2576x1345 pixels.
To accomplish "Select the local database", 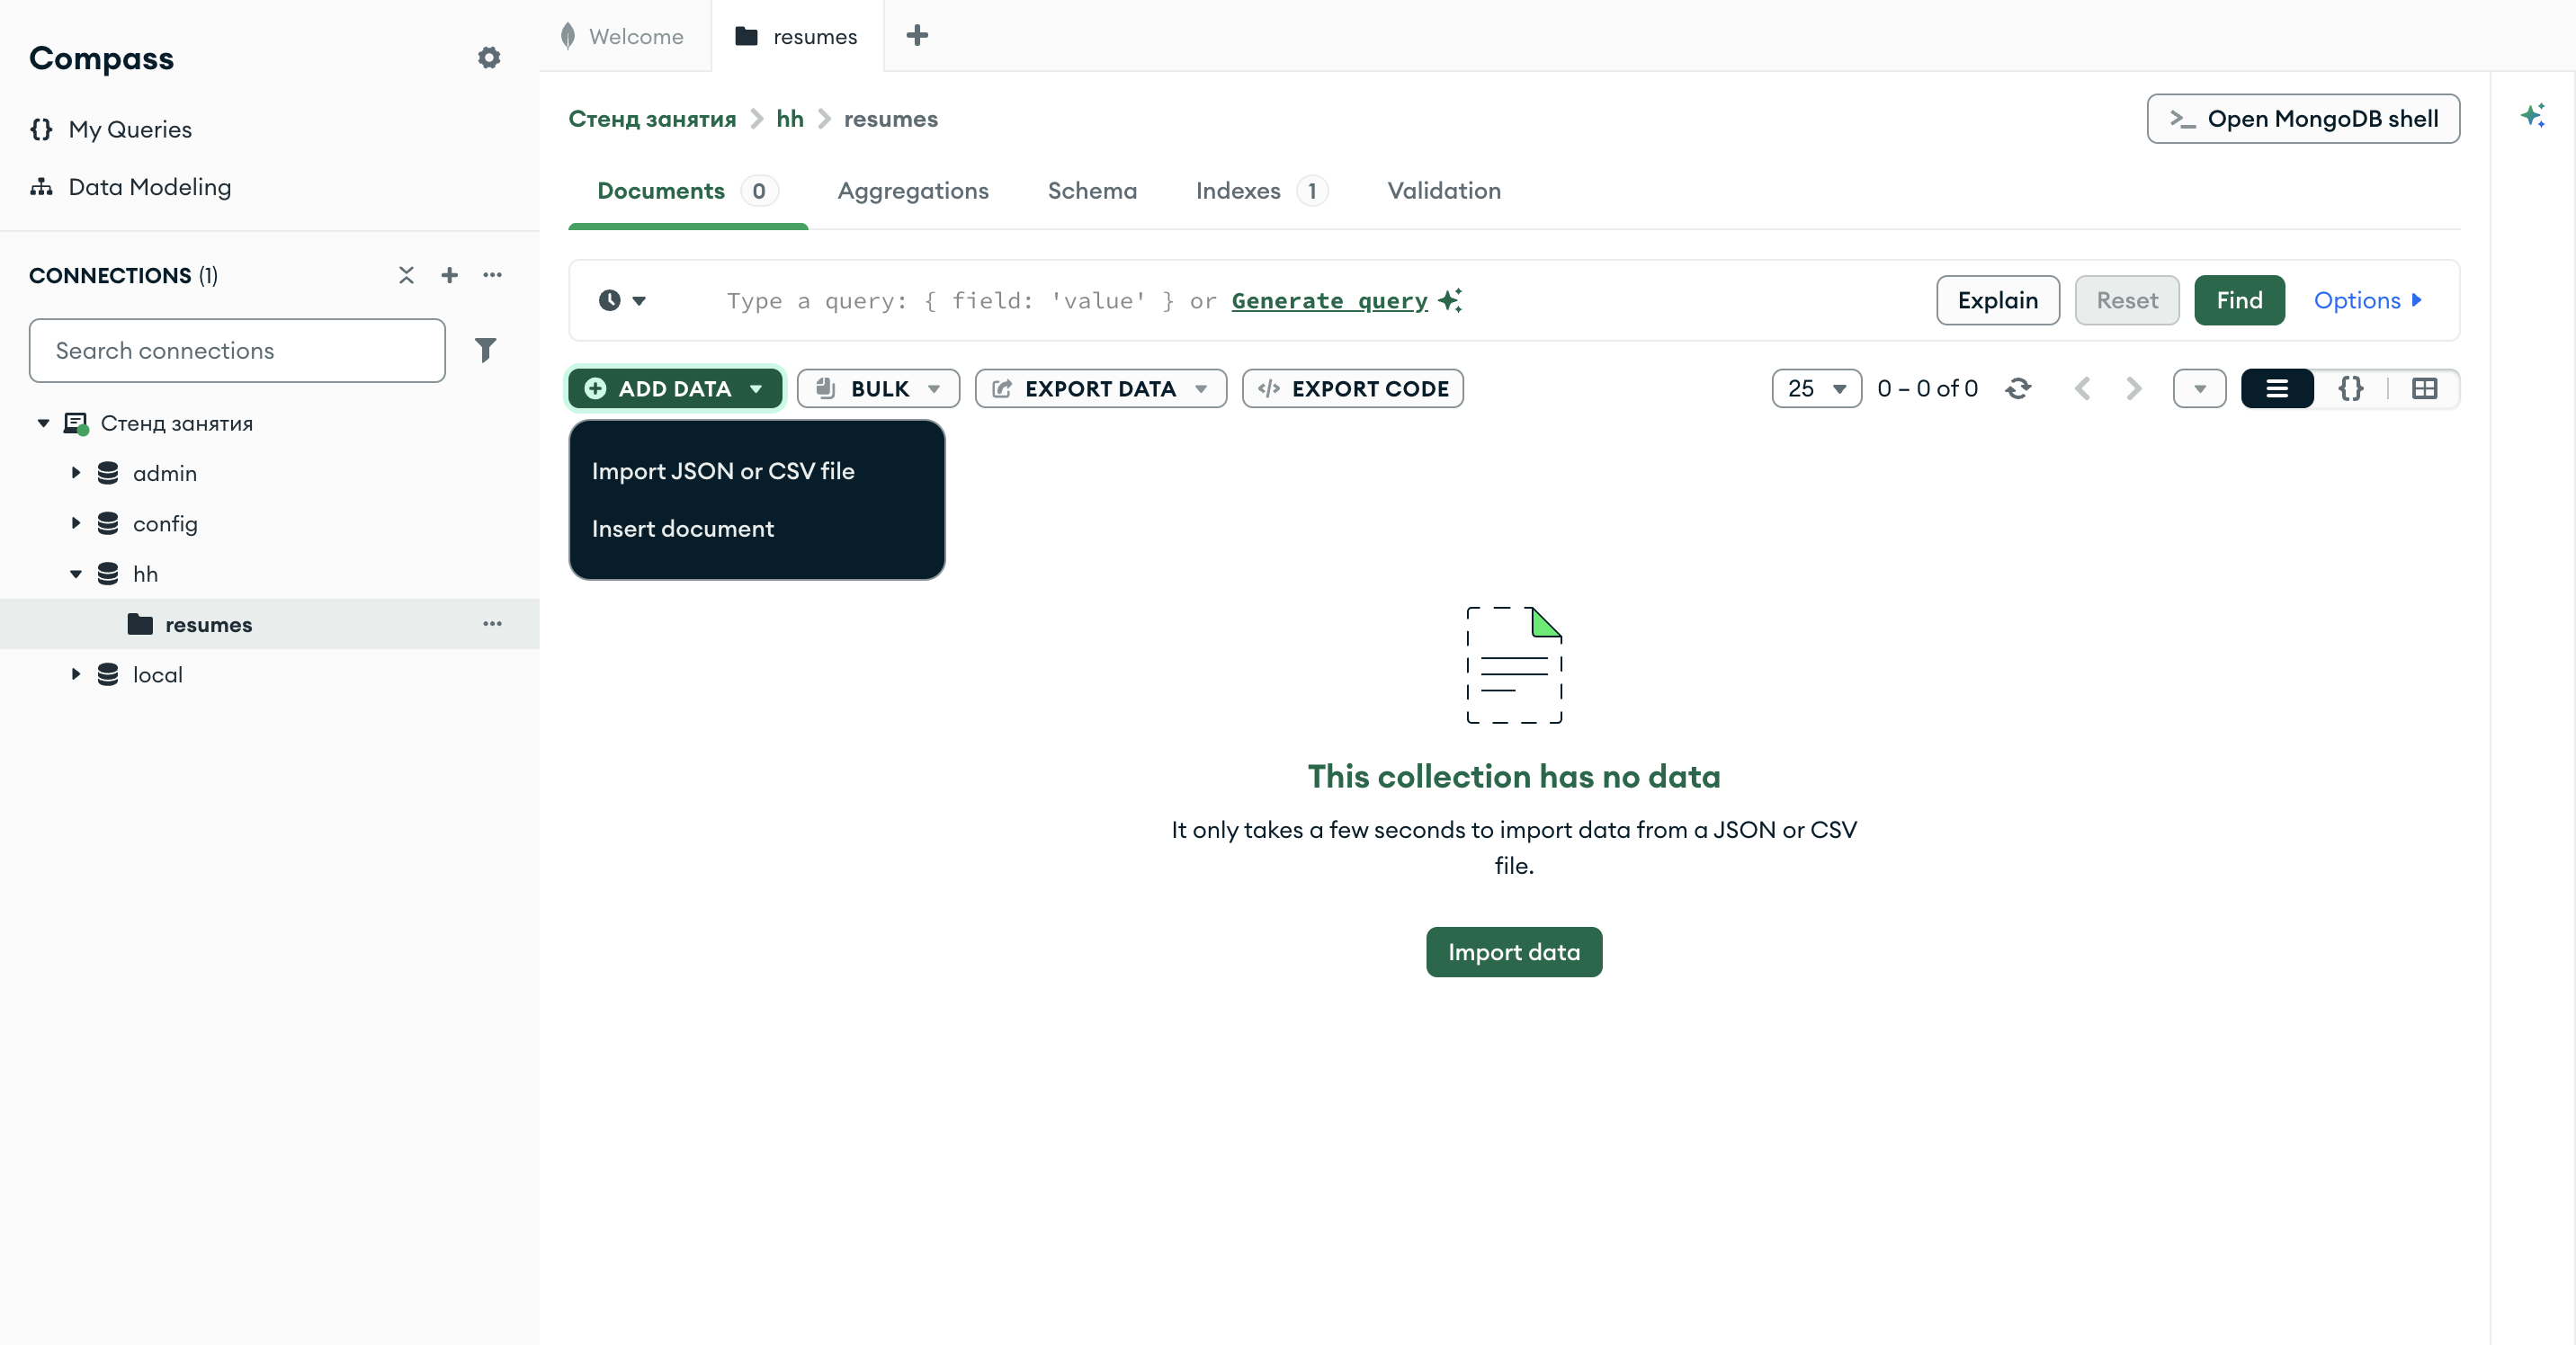I will [x=157, y=674].
